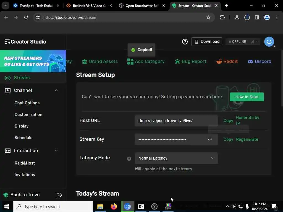
Task: Open Invitations in sidebar
Action: pyautogui.click(x=25, y=174)
